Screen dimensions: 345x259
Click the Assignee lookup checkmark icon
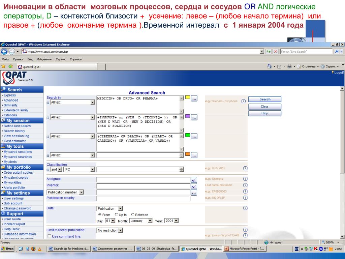click(194, 180)
